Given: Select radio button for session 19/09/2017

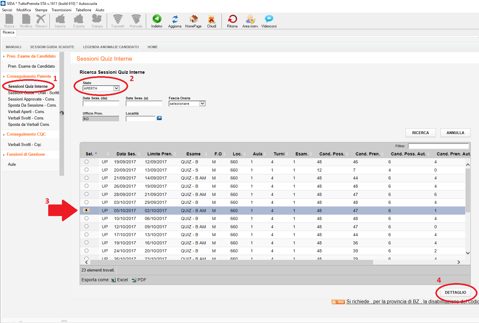Looking at the screenshot, I should 87,162.
